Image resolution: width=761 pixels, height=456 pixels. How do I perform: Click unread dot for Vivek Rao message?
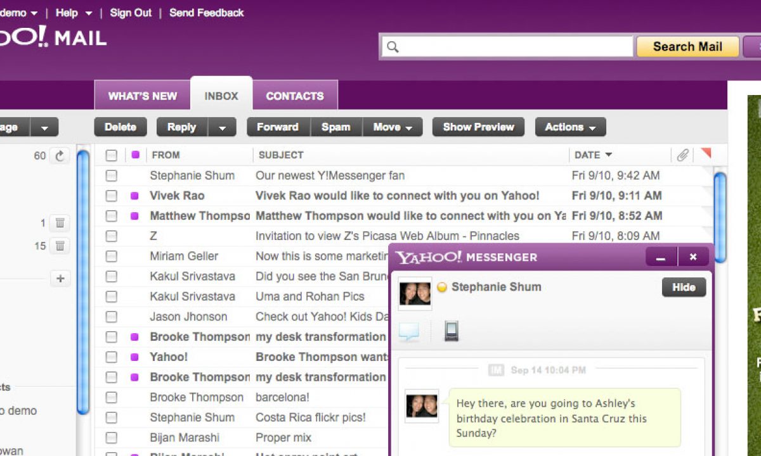(134, 196)
